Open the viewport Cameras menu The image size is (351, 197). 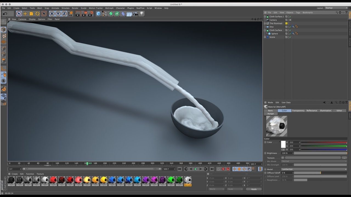22,19
